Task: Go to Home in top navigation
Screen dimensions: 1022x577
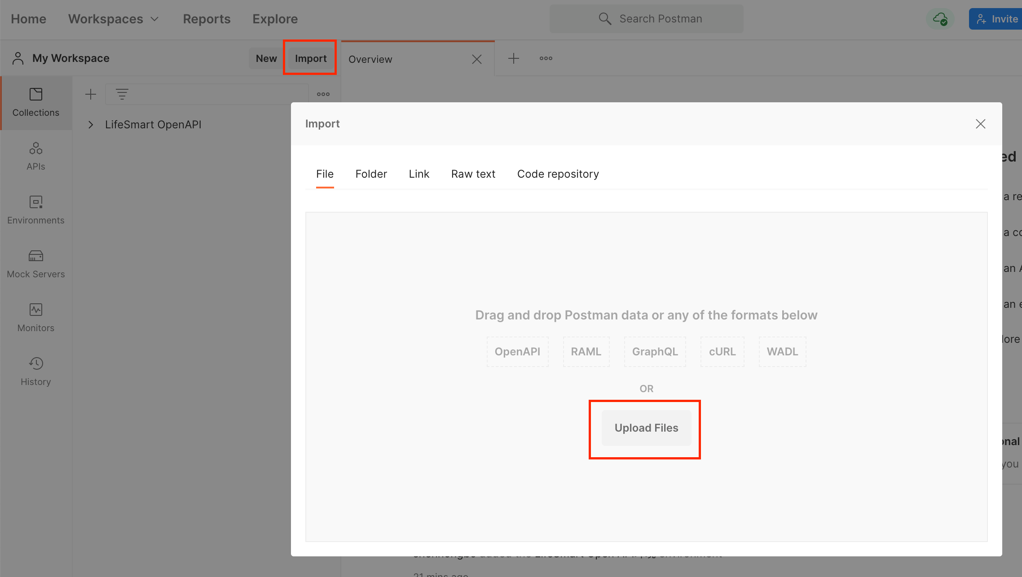Action: 29,19
